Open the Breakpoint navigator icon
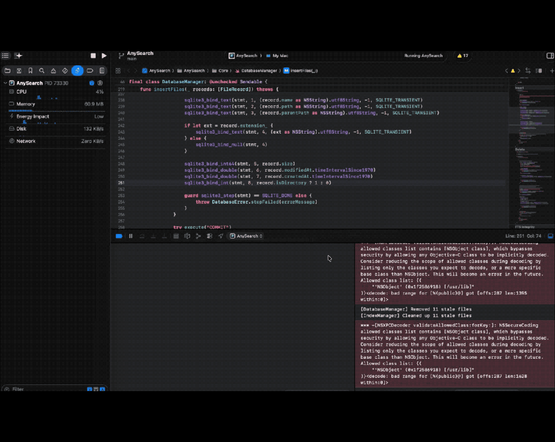 [x=90, y=71]
